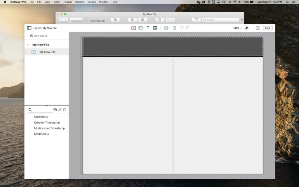
Task: Select the Text tool in the layout toolbar
Action: [x=148, y=28]
